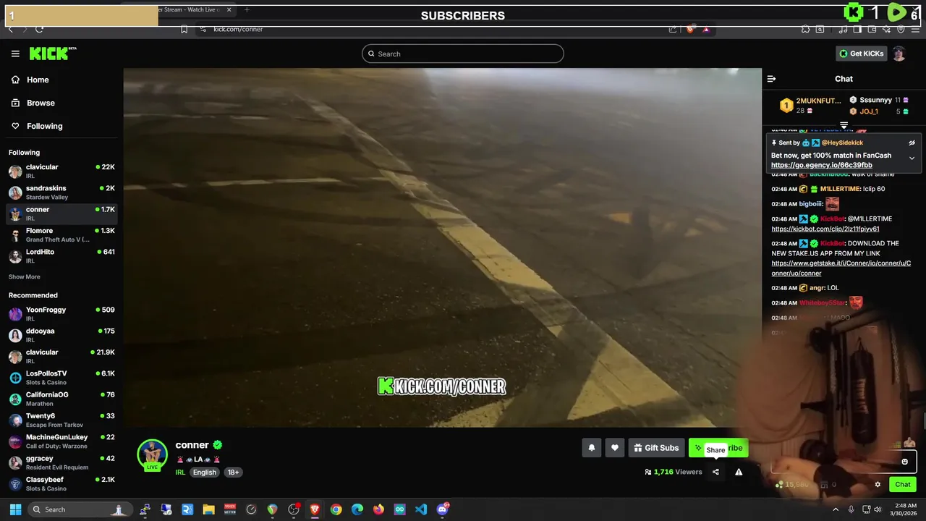Screen dimensions: 926x521
Task: Open the sandraskins channel
Action: pos(61,192)
